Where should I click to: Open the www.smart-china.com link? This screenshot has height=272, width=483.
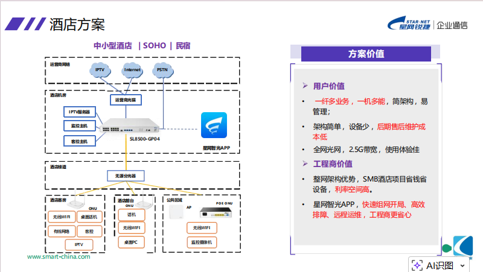pos(59,256)
